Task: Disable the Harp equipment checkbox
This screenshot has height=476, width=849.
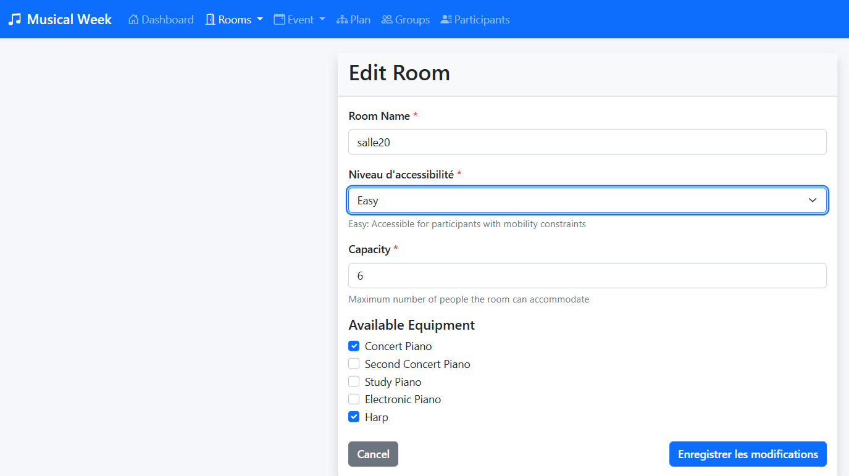Action: click(x=354, y=416)
